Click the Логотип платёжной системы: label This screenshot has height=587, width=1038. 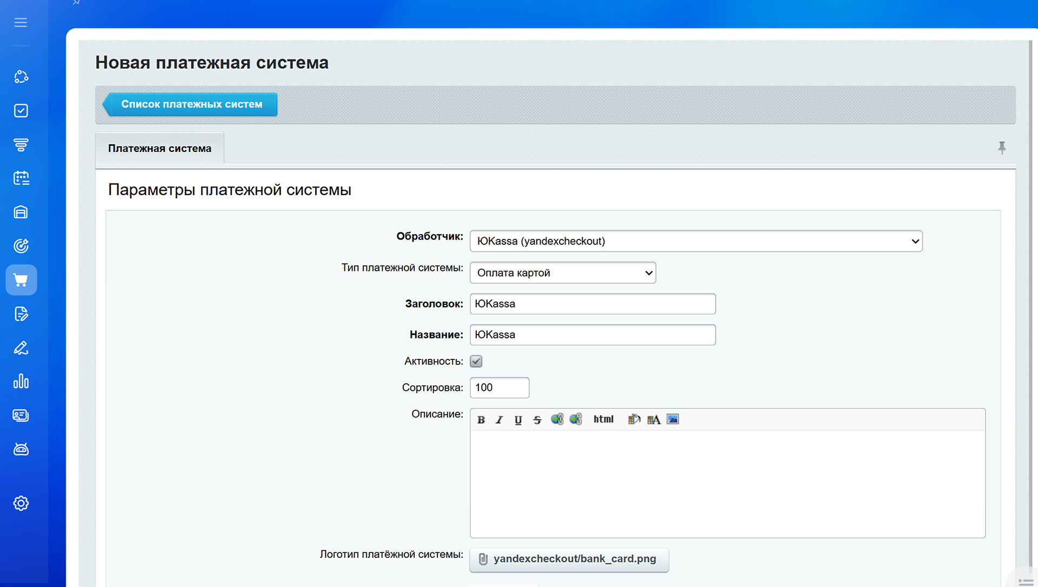click(x=391, y=555)
